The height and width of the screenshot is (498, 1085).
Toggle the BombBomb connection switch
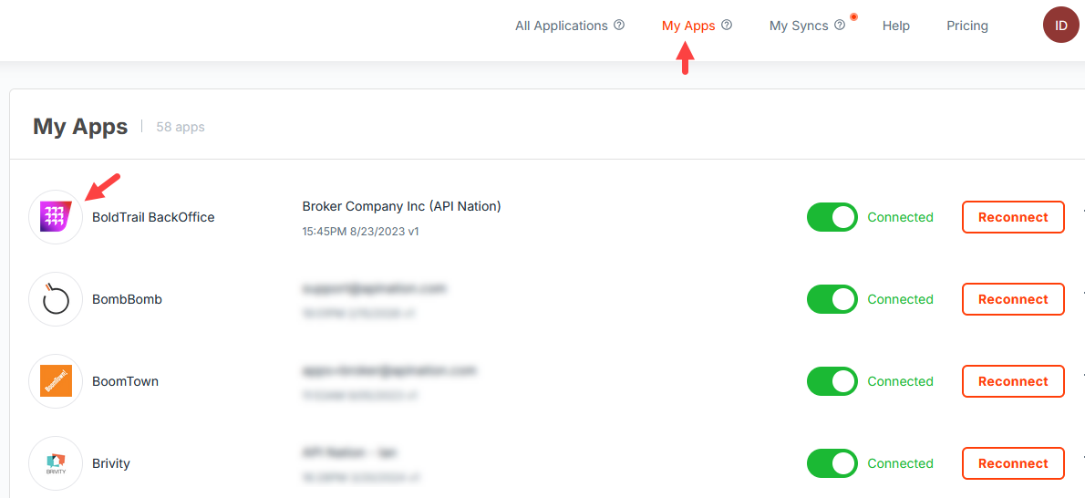pos(832,299)
